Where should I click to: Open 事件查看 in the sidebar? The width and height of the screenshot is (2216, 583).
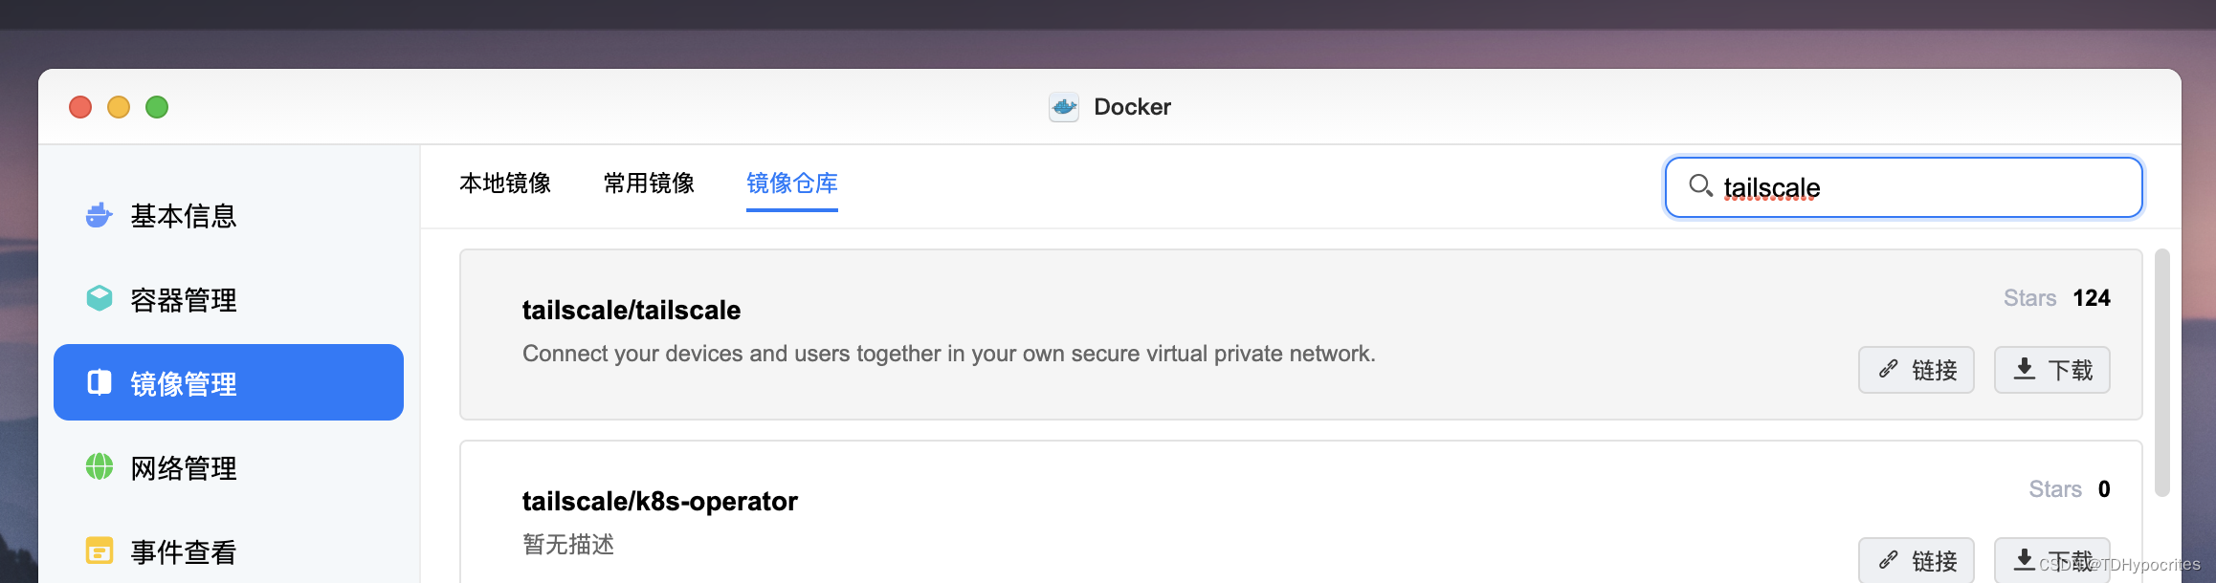point(228,551)
